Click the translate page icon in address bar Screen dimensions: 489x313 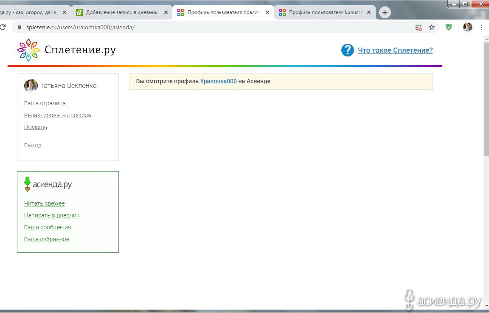click(x=419, y=28)
